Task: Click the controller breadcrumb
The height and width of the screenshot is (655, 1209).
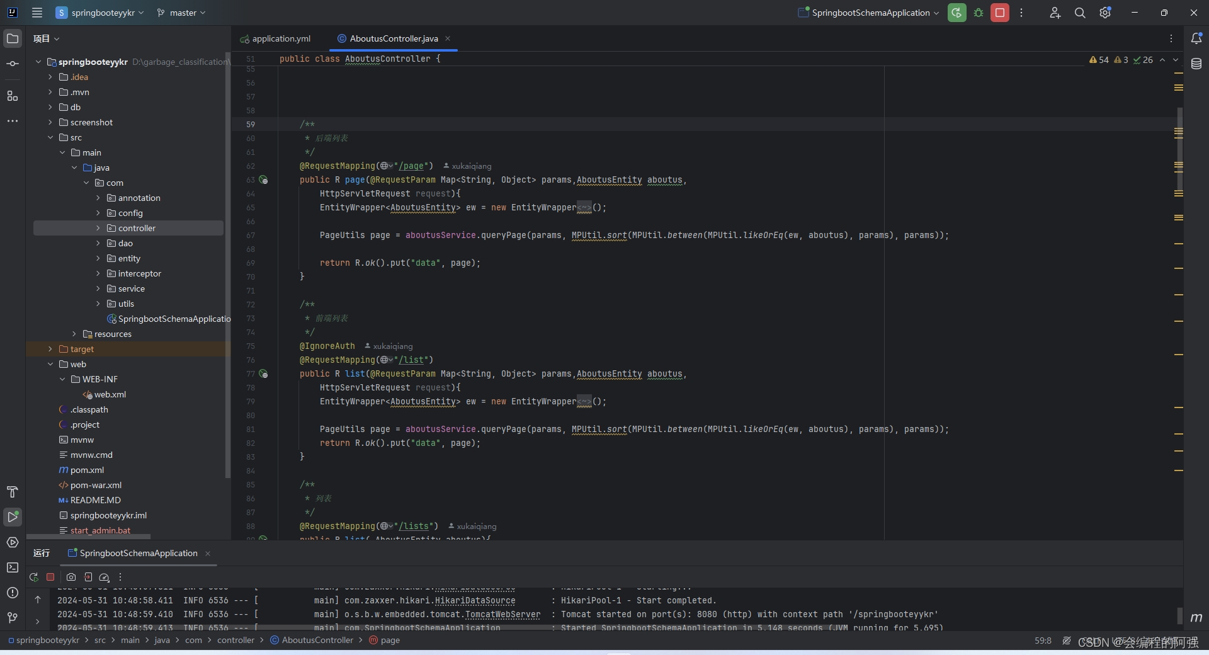Action: (x=236, y=641)
